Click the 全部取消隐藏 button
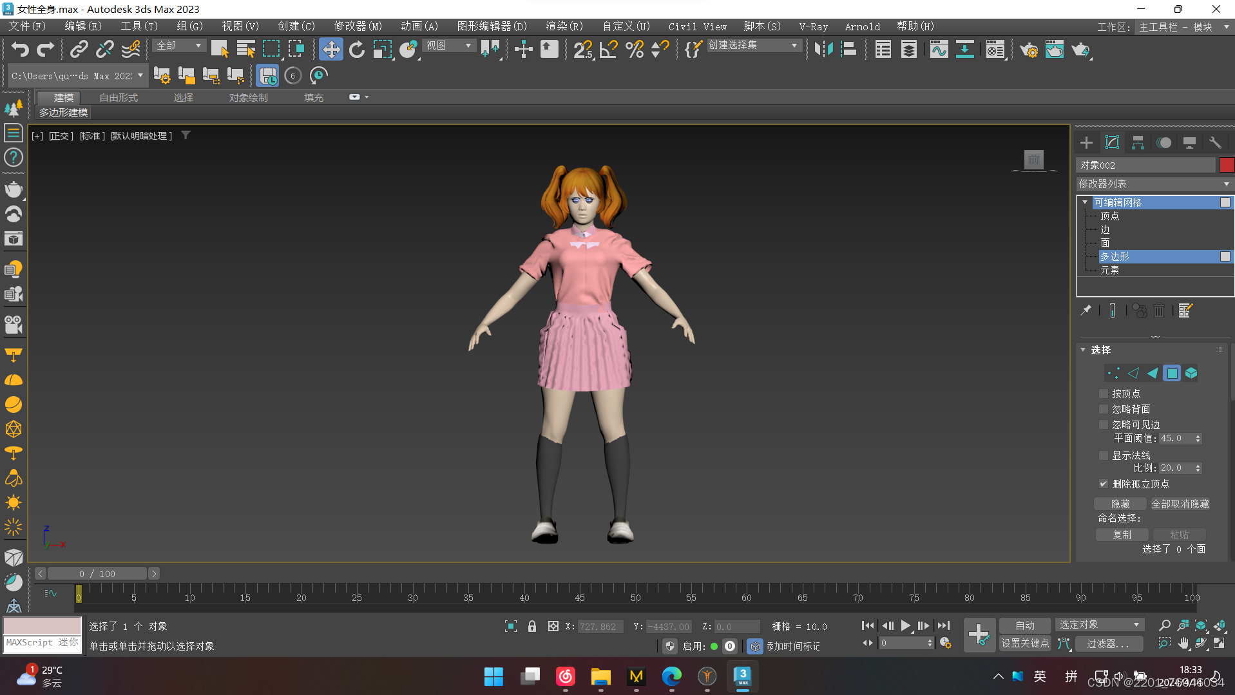This screenshot has width=1235, height=695. 1180,504
